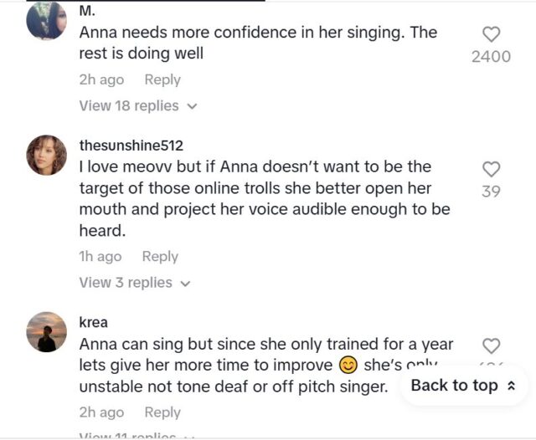This screenshot has height=440, width=536.
Task: Reply to krea's comment
Action: [162, 412]
